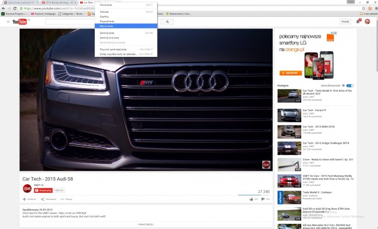The image size is (378, 229).
Task: Close the Bentley Bentayga tab
Action: pyautogui.click(x=75, y=2)
